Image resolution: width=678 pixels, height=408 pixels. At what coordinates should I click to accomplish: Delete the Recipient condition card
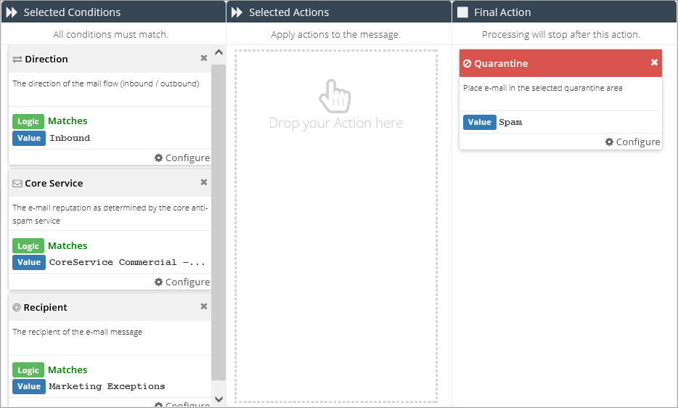[204, 307]
